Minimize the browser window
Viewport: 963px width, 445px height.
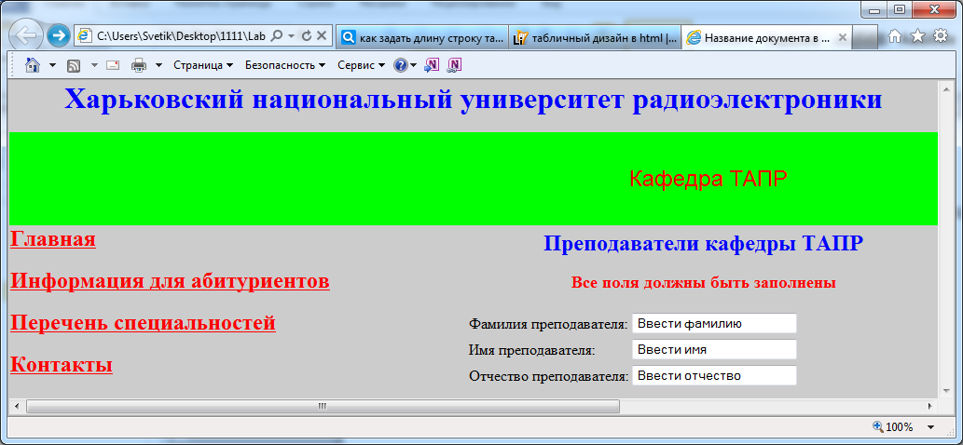tap(874, 8)
